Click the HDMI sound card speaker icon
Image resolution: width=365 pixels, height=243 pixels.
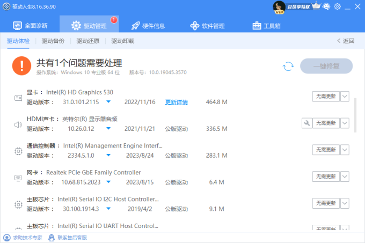click(x=18, y=124)
